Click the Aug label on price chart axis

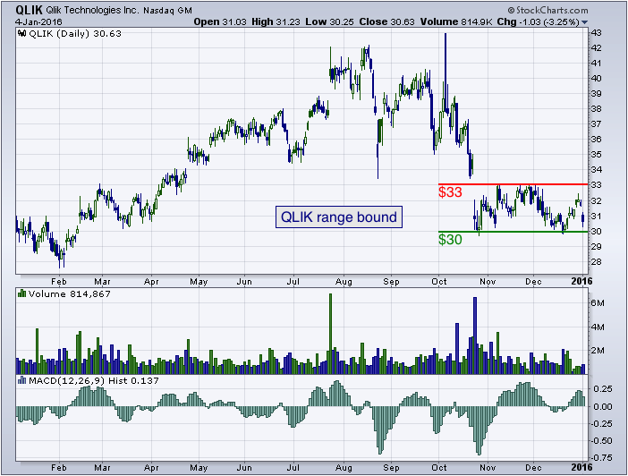point(344,282)
